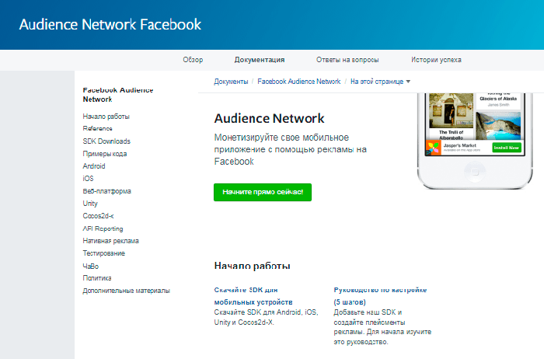The image size is (544, 359).
Task: Open Дополнительные материалы sidebar link
Action: pos(126,291)
